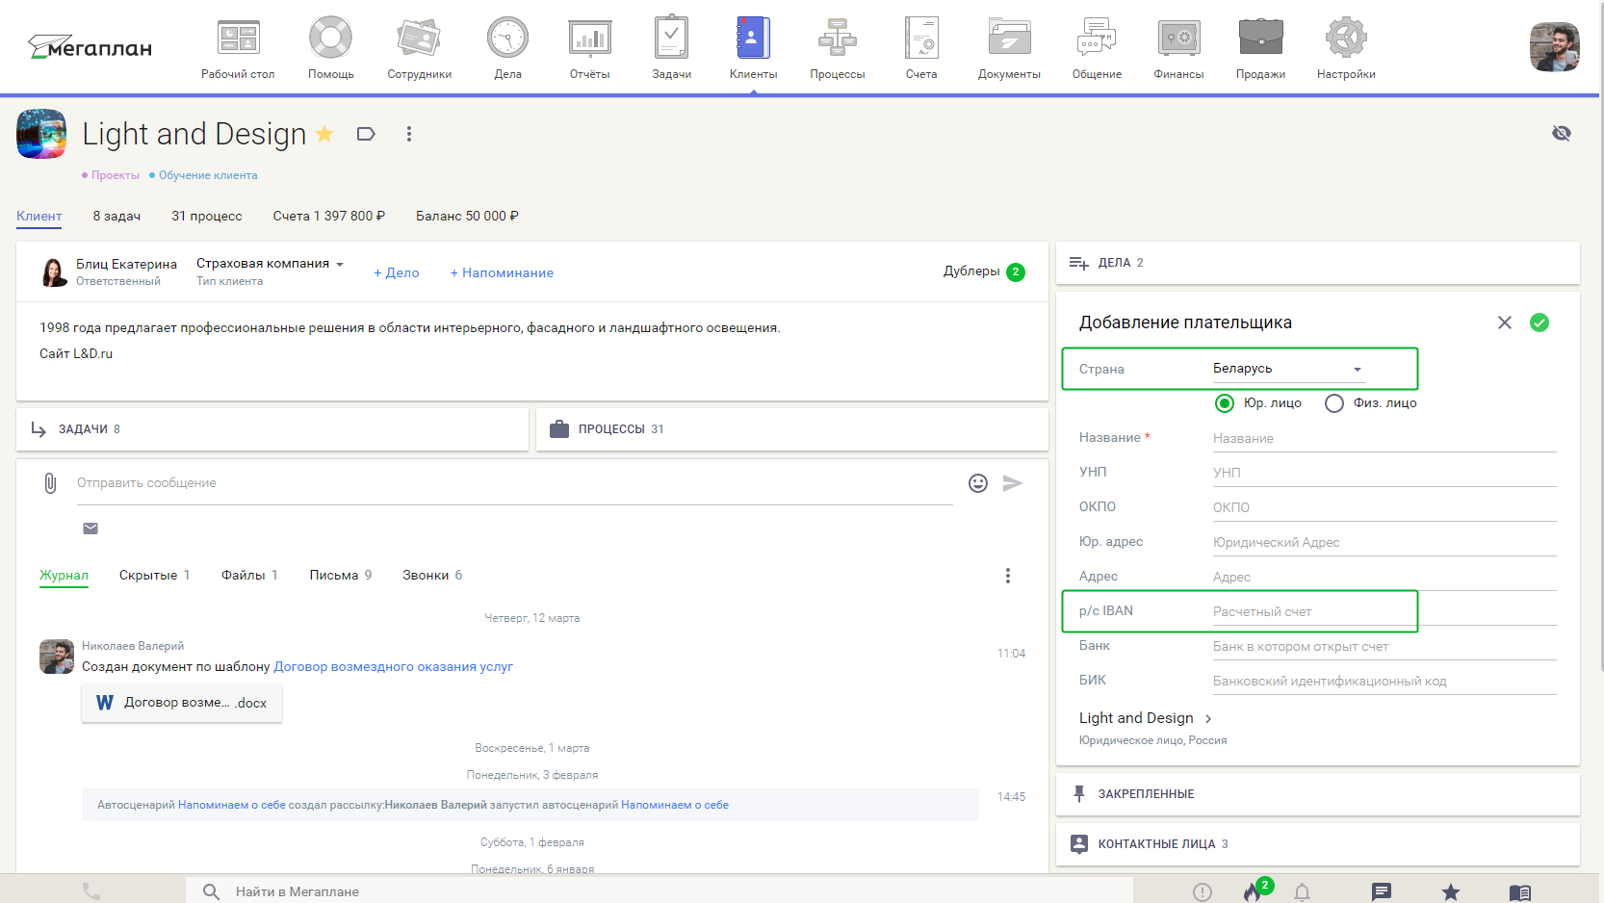
Task: Switch to the Файлы tab
Action: (249, 575)
